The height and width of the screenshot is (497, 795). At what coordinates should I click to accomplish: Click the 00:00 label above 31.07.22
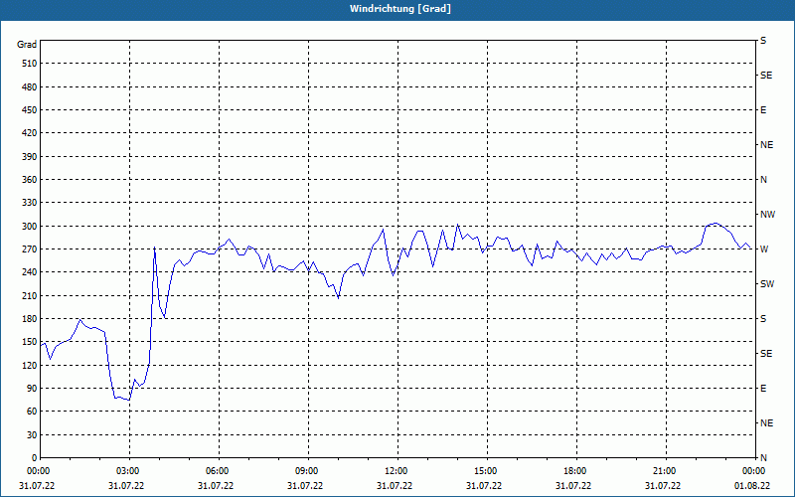[39, 471]
